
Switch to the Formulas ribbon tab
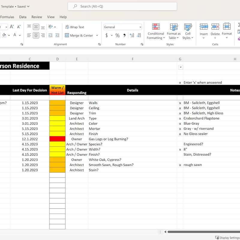tap(7, 17)
